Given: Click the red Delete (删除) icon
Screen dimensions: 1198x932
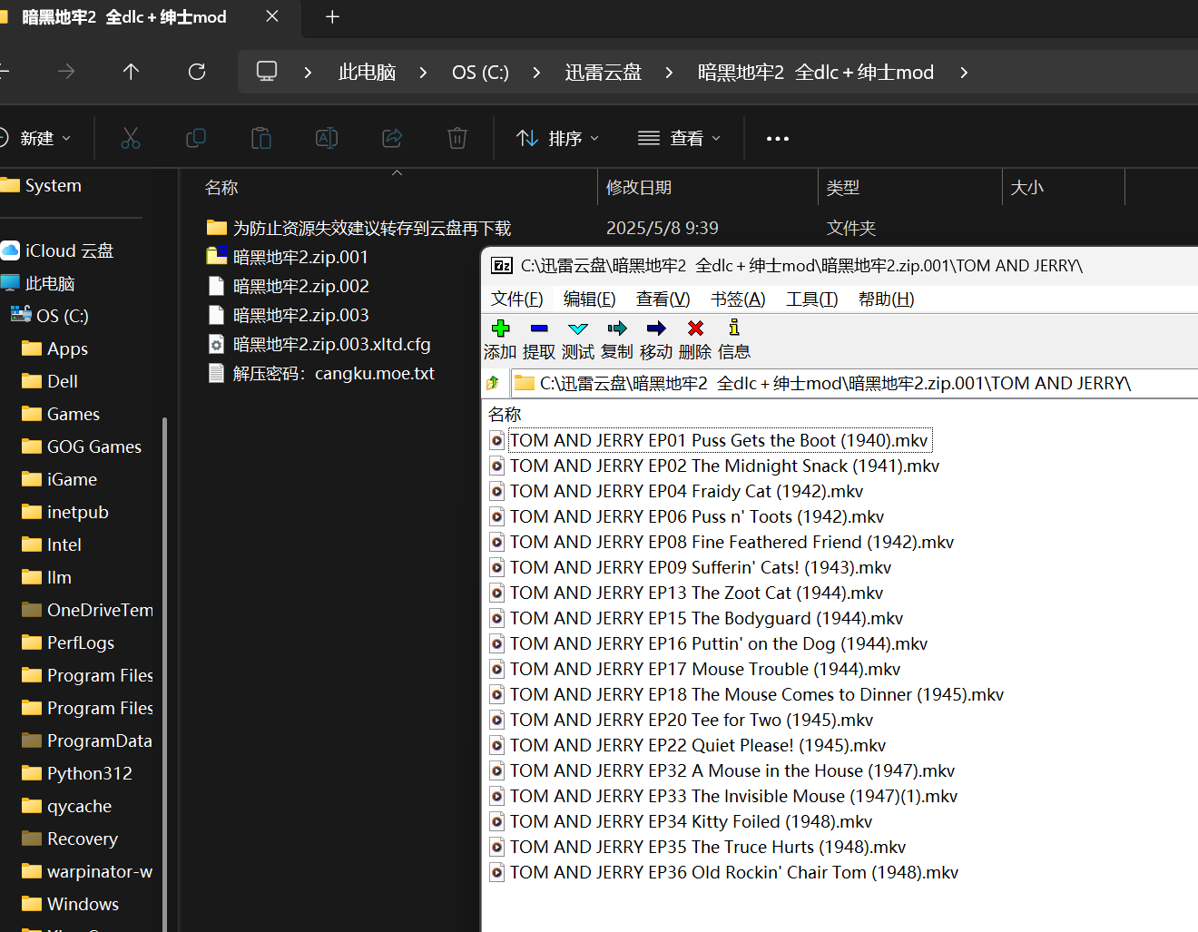Looking at the screenshot, I should (695, 329).
